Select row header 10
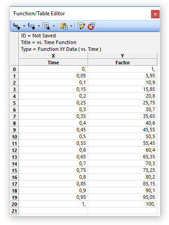Image resolution: width=169 pixels, height=225 pixels. 14,137
